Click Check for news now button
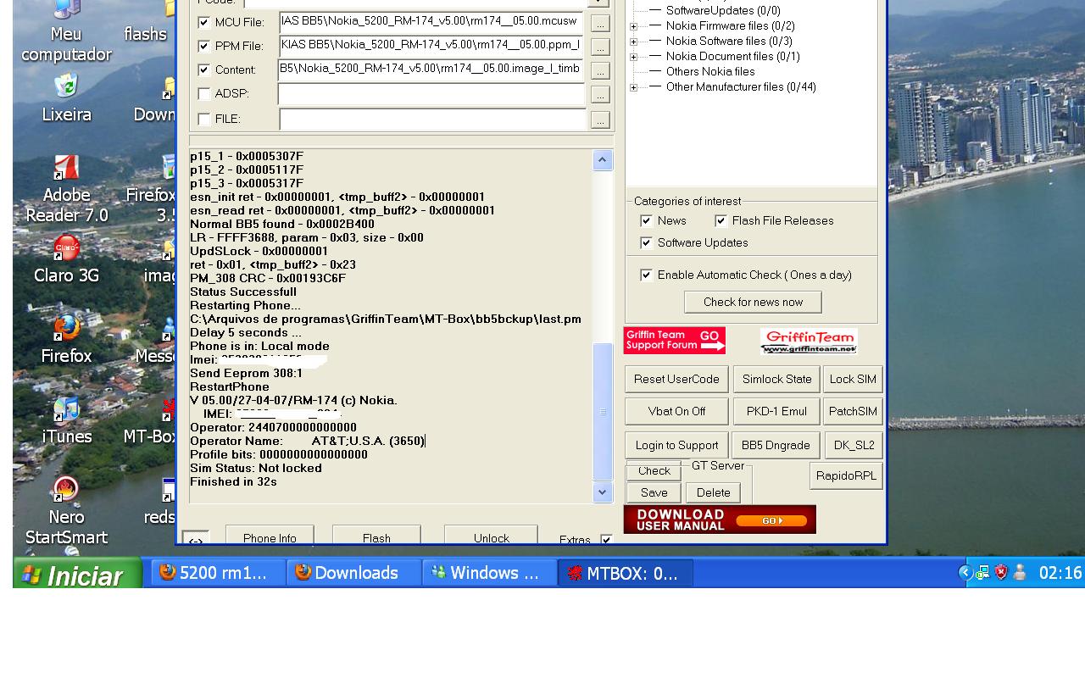The width and height of the screenshot is (1085, 678). click(x=753, y=302)
